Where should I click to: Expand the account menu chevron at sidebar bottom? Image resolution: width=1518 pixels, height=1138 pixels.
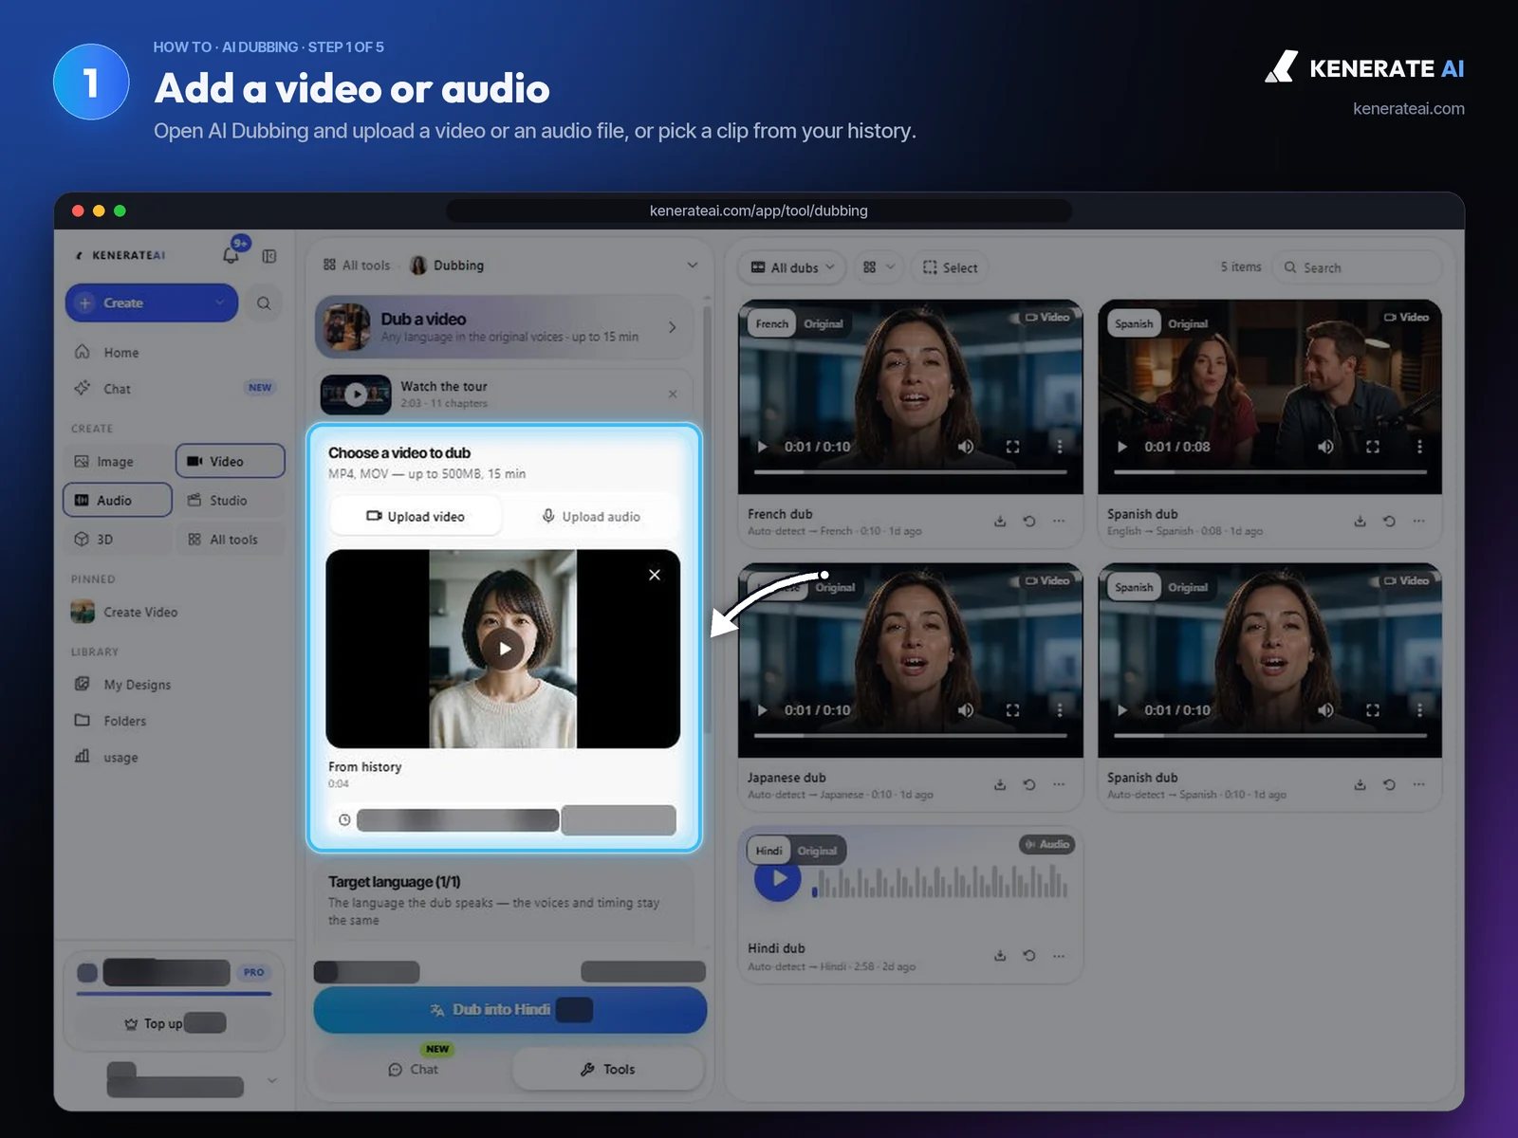[272, 1080]
